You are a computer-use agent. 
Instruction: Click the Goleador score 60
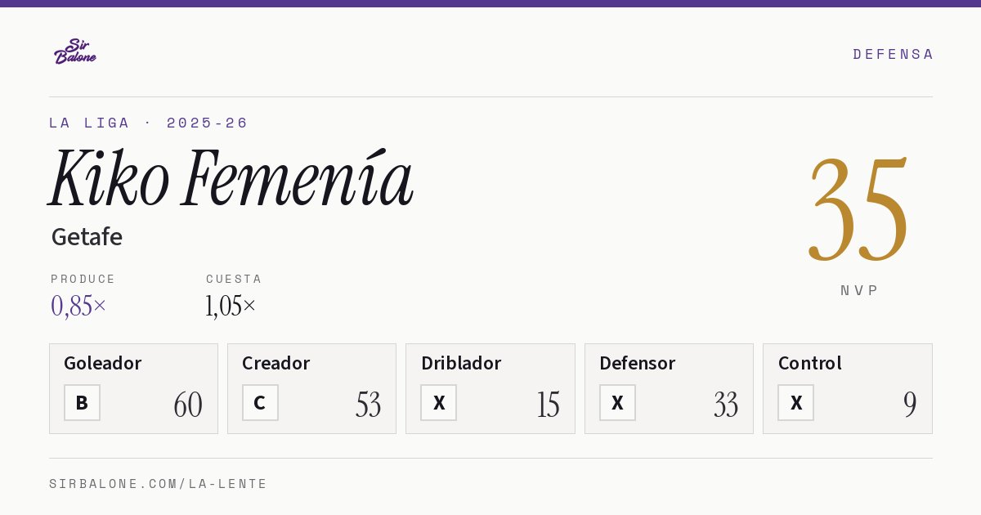(188, 405)
